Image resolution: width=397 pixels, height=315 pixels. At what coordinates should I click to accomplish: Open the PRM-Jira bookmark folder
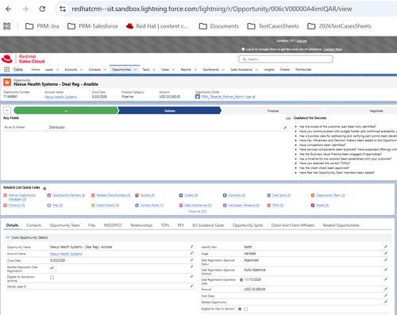tap(42, 26)
